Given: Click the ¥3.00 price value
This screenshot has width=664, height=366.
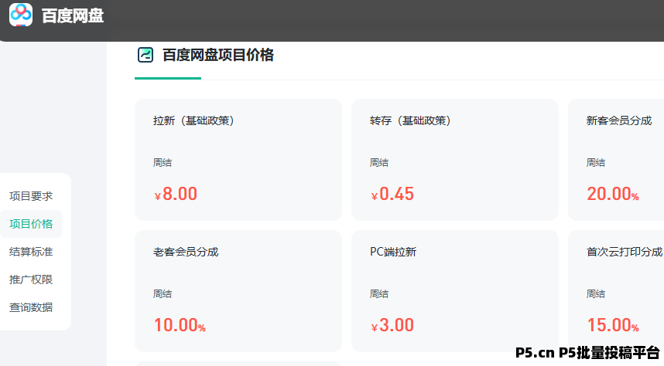Looking at the screenshot, I should [392, 325].
